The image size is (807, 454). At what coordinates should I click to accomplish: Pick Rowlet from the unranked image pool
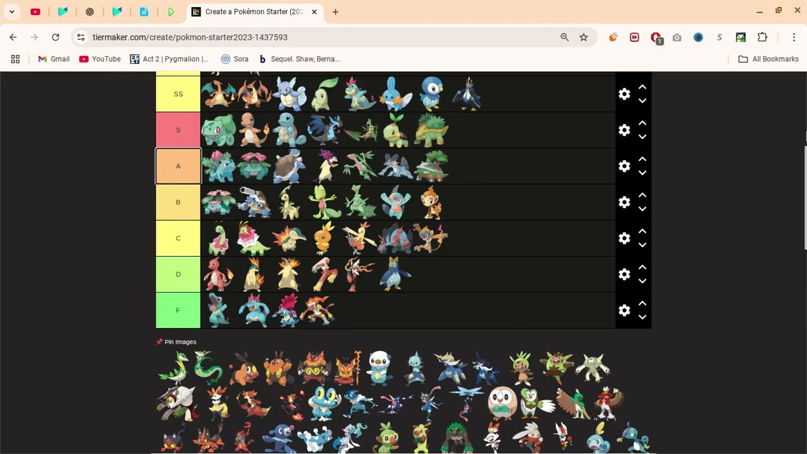(x=502, y=403)
